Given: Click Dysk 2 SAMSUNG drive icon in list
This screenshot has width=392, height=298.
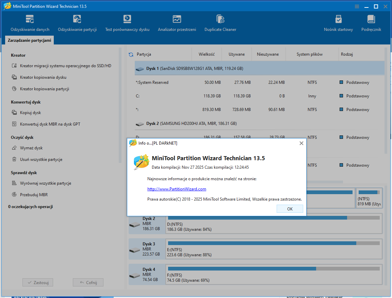Looking at the screenshot, I should click(x=140, y=124).
